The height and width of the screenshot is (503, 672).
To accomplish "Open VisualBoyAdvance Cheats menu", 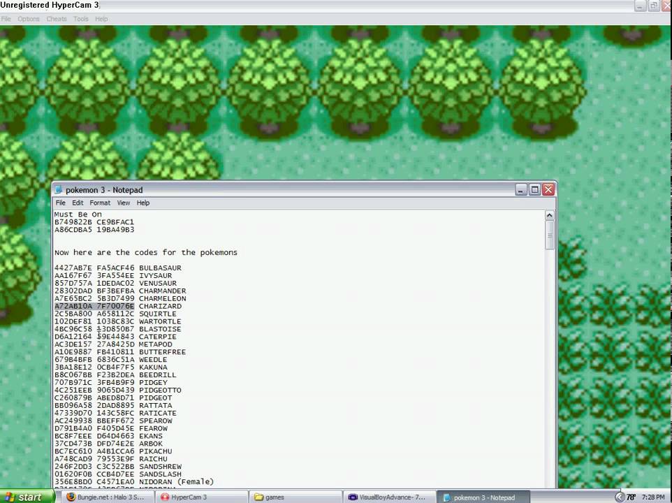I will click(x=57, y=19).
